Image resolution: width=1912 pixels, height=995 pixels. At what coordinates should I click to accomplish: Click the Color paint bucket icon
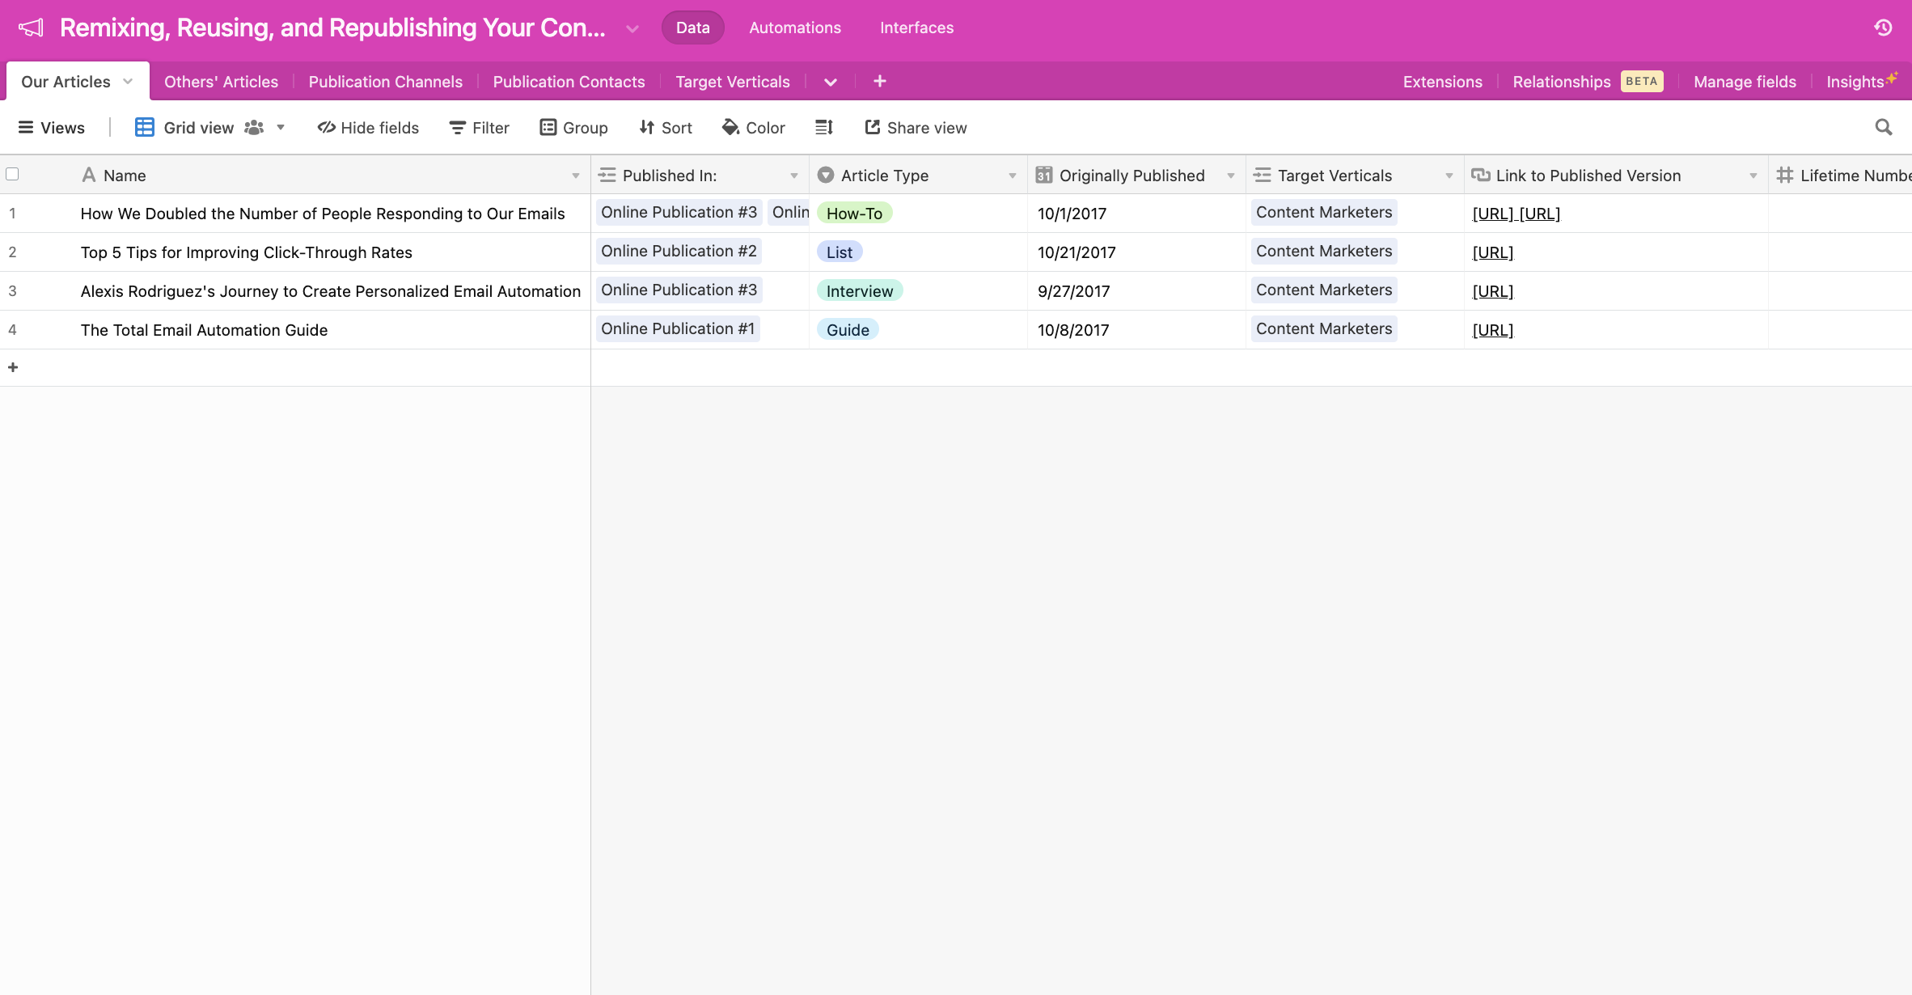pyautogui.click(x=730, y=127)
